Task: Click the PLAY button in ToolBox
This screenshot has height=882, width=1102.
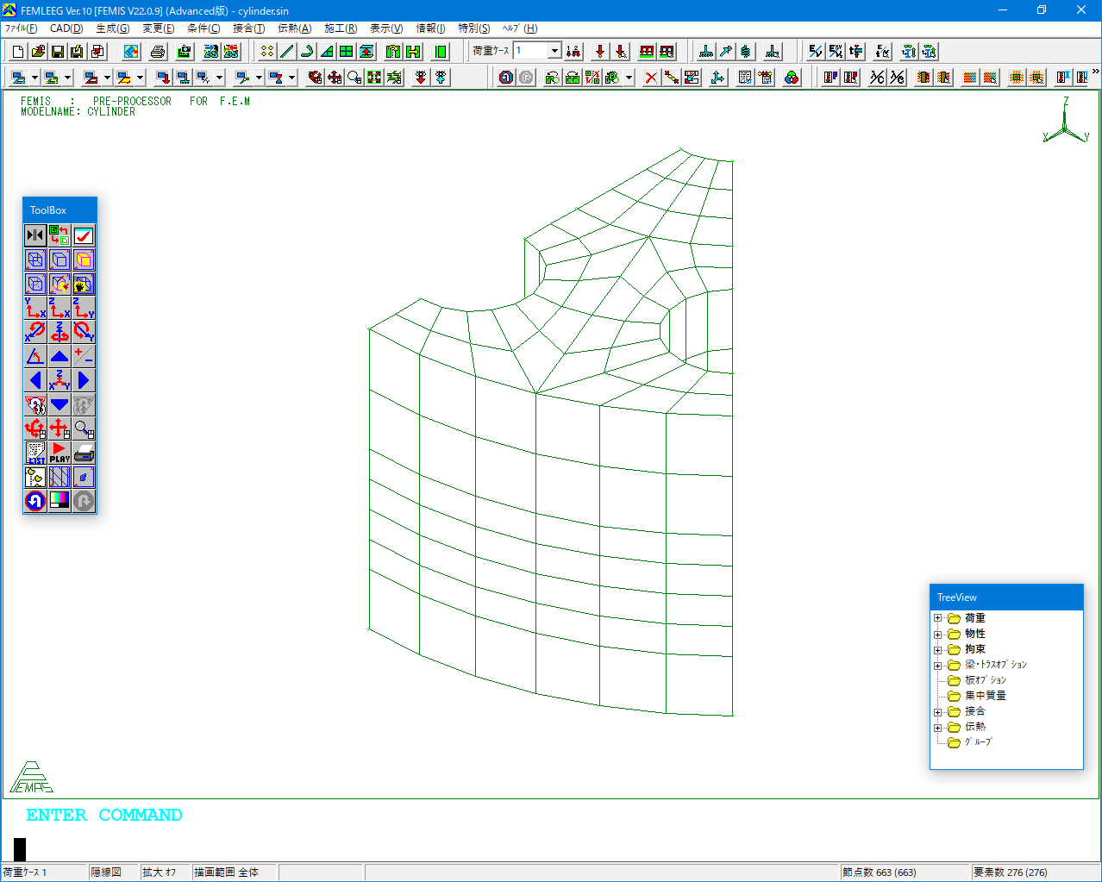Action: 59,453
